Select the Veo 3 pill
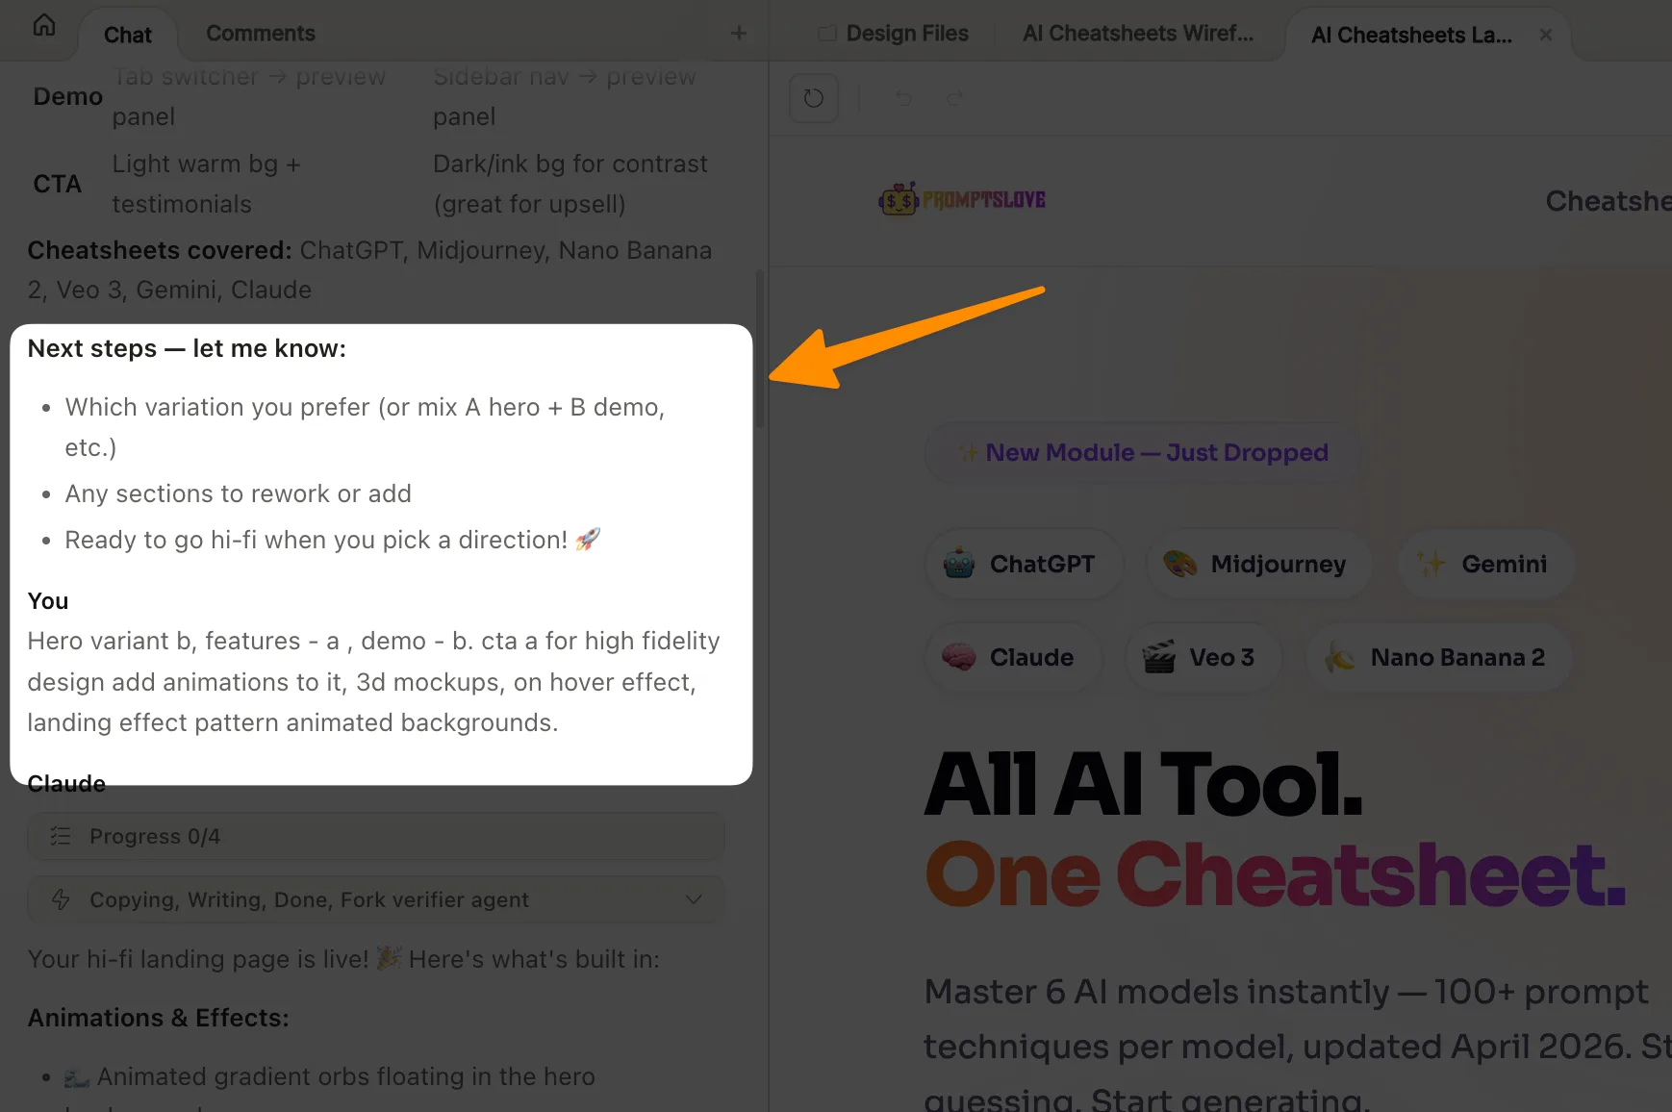The width and height of the screenshot is (1672, 1112). point(1202,658)
